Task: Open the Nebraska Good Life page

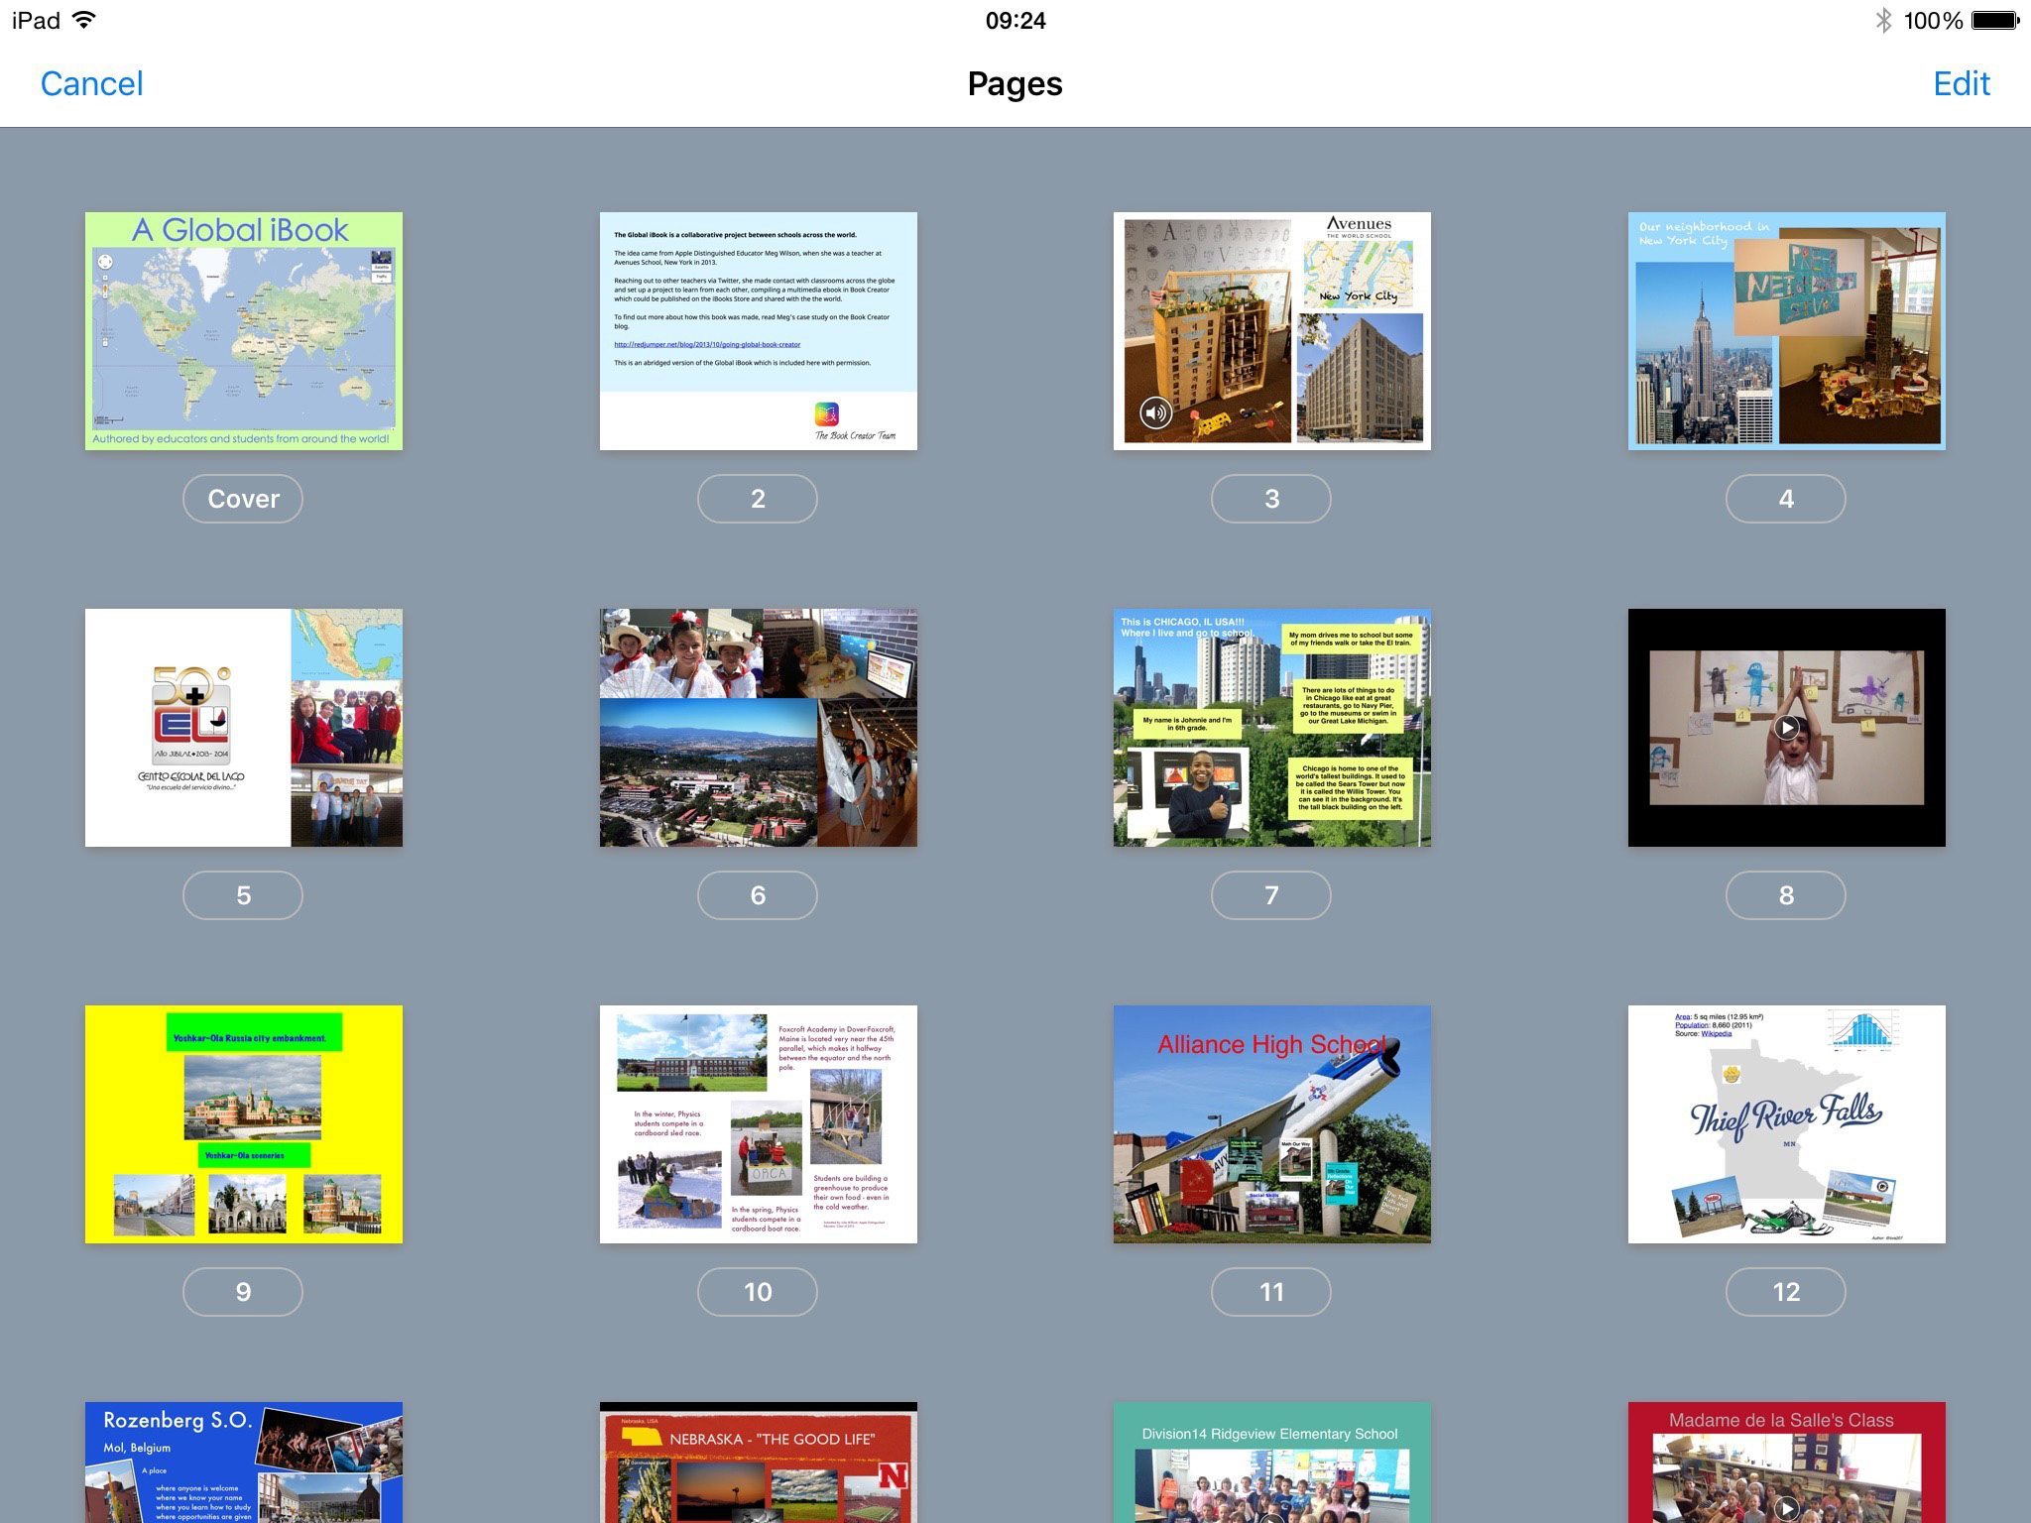Action: (x=758, y=1463)
